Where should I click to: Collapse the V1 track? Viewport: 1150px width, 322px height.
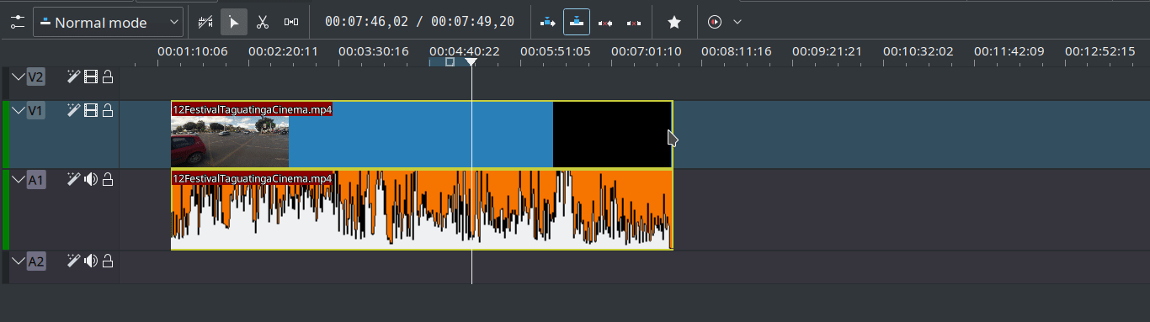coord(18,111)
